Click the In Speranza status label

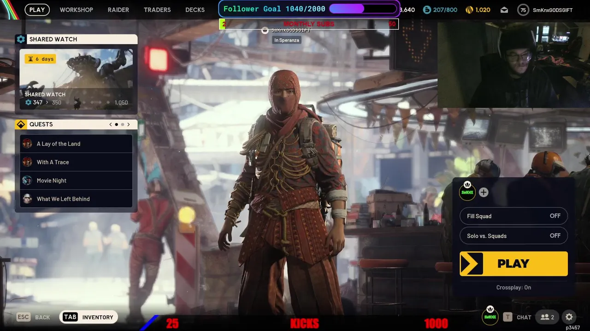click(287, 40)
